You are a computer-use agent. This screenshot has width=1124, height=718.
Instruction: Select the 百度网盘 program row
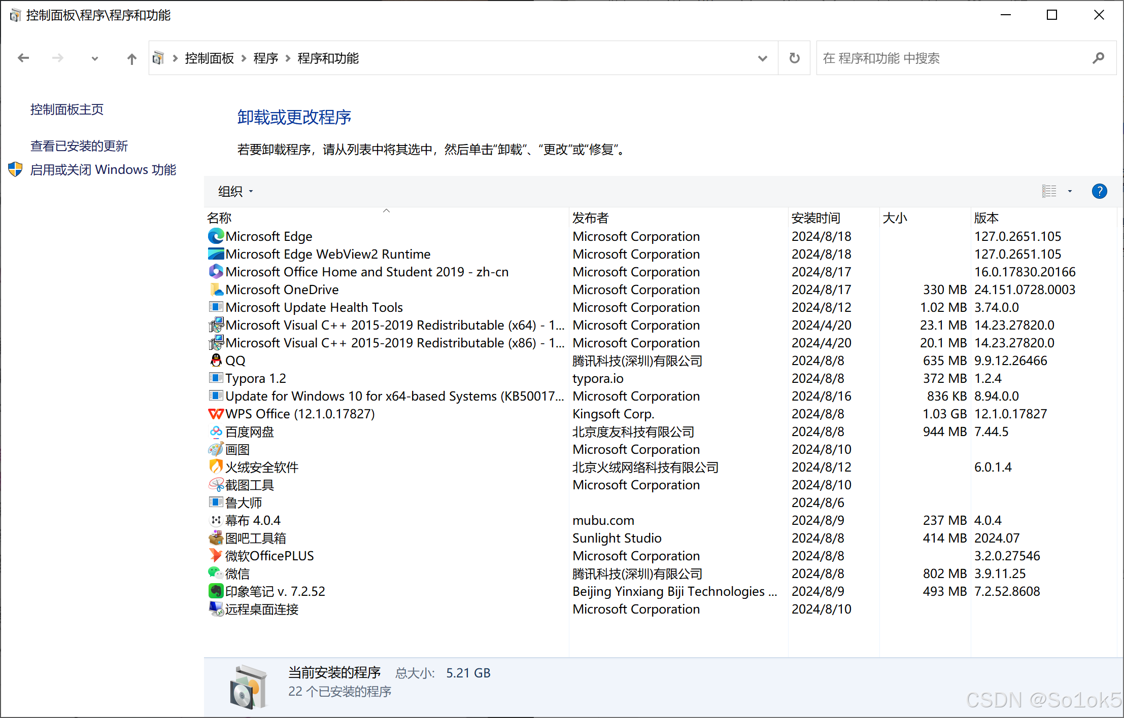pos(250,432)
